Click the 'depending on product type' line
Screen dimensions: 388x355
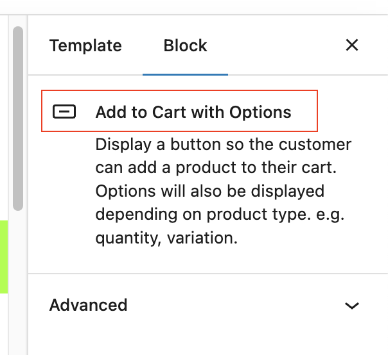(x=220, y=215)
